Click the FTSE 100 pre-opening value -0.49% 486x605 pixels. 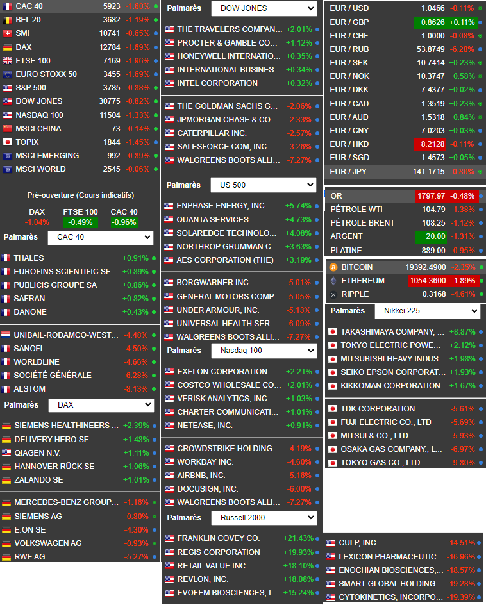click(80, 222)
